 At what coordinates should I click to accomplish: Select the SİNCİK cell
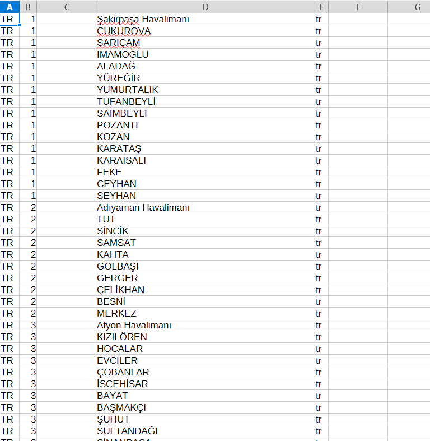tap(205, 231)
